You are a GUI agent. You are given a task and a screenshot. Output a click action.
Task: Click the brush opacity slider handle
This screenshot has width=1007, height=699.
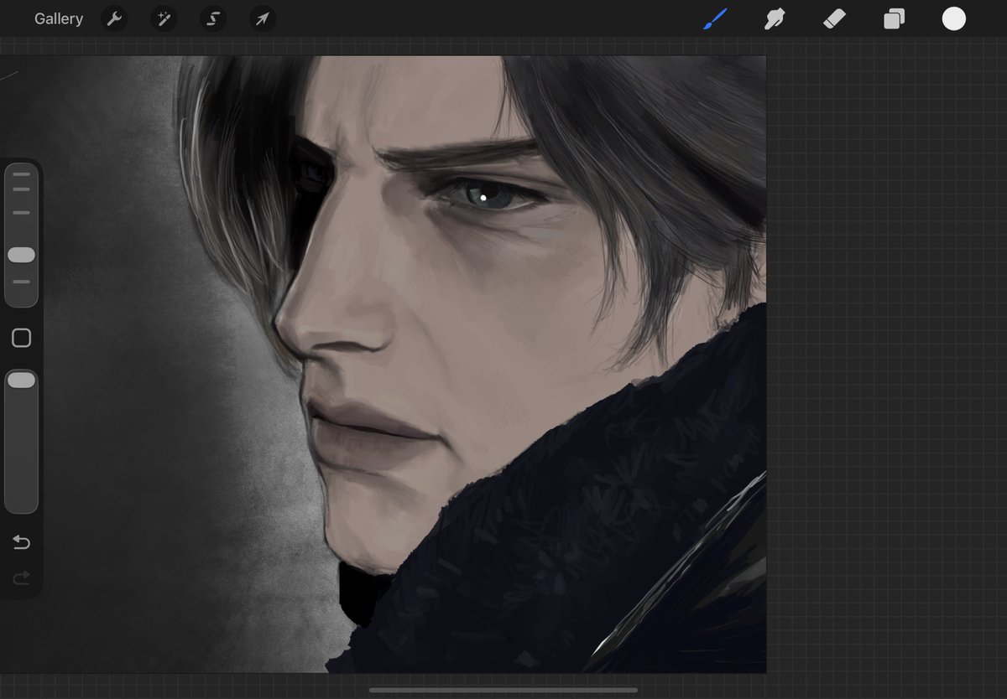coord(21,381)
